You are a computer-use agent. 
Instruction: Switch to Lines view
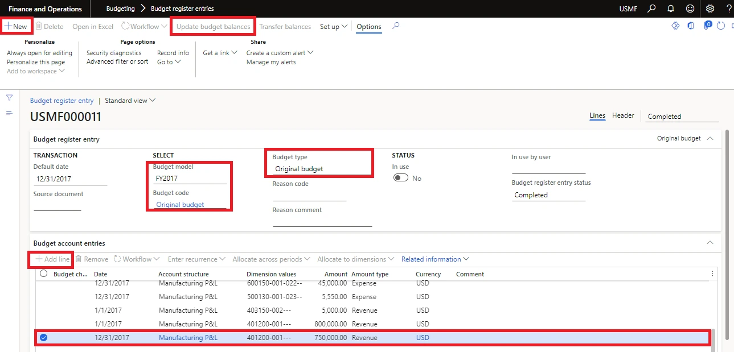click(597, 115)
